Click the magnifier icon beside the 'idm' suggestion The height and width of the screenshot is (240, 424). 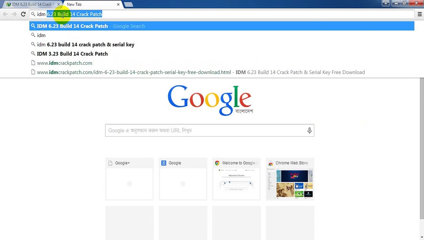pos(33,35)
